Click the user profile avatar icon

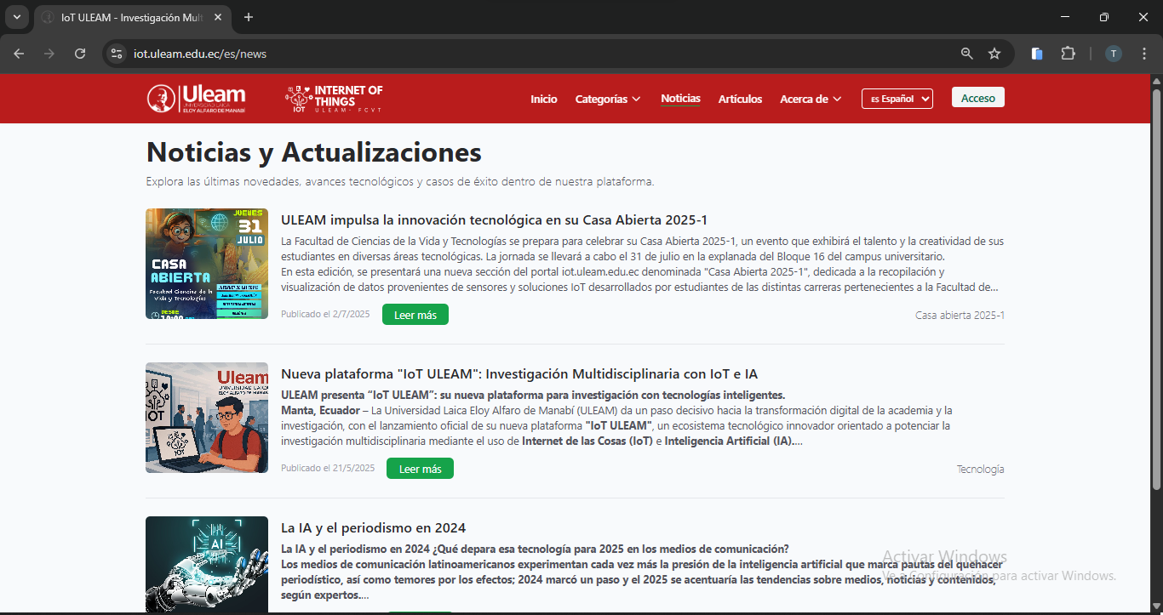click(x=1114, y=54)
